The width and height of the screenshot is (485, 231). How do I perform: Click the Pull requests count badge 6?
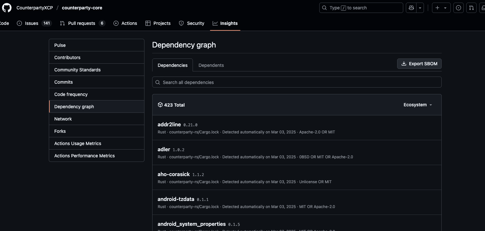[102, 23]
